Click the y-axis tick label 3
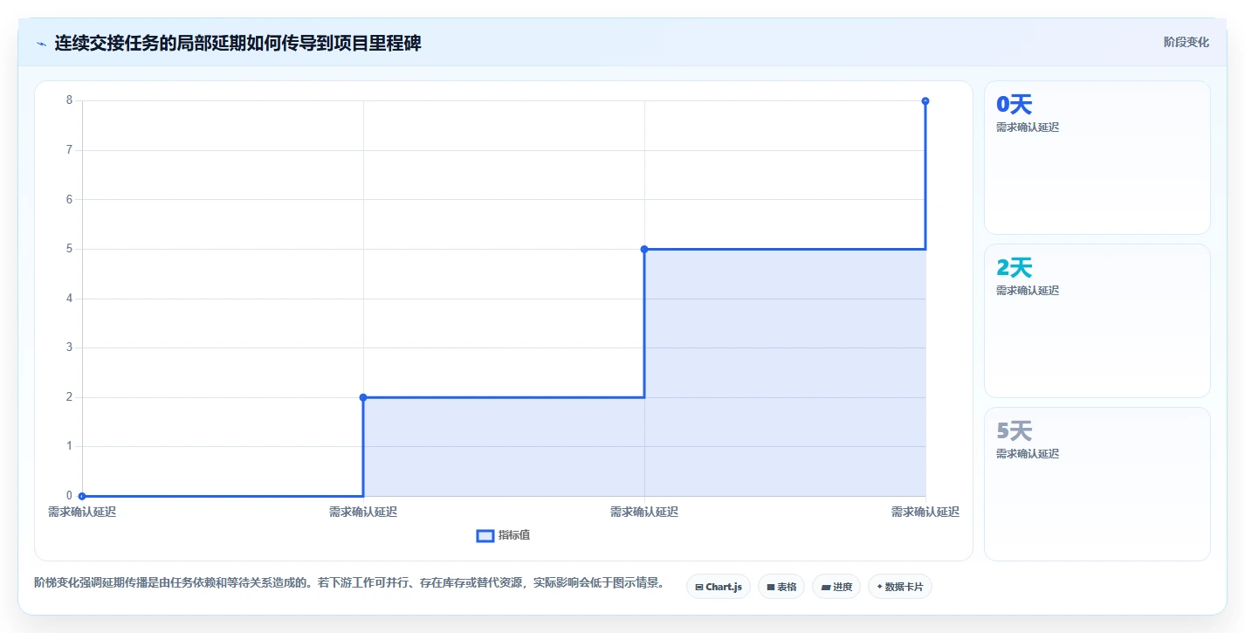Viewport: 1245px width, 633px height. (x=69, y=347)
